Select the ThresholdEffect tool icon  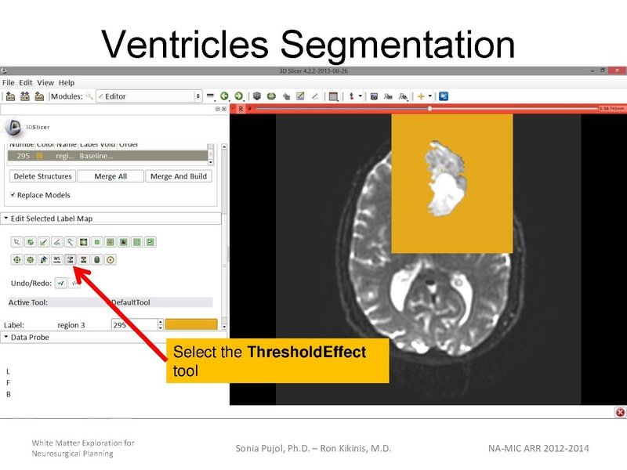coord(71,259)
